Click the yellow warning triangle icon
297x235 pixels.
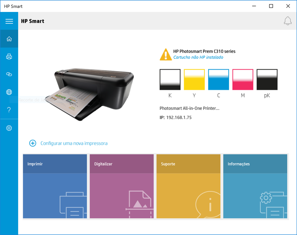(x=166, y=54)
